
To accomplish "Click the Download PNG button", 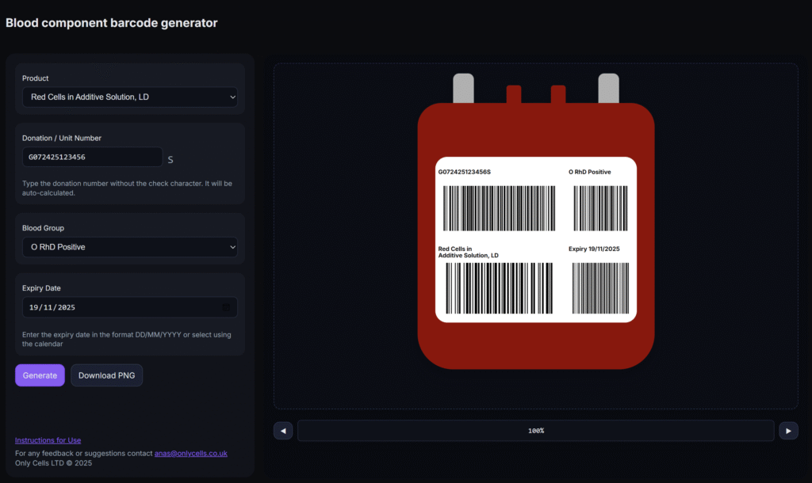I will [x=107, y=375].
